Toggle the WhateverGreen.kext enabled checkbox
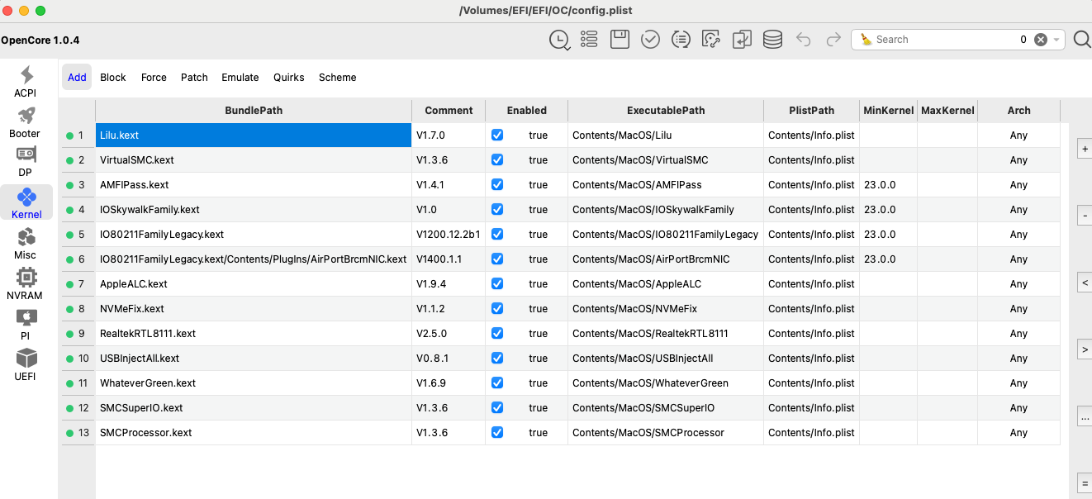Image resolution: width=1092 pixels, height=499 pixels. [497, 383]
